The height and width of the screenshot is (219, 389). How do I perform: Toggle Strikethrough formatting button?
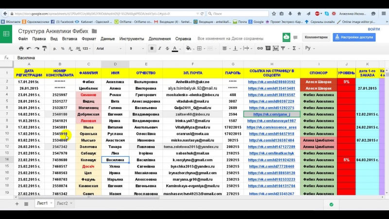167,49
